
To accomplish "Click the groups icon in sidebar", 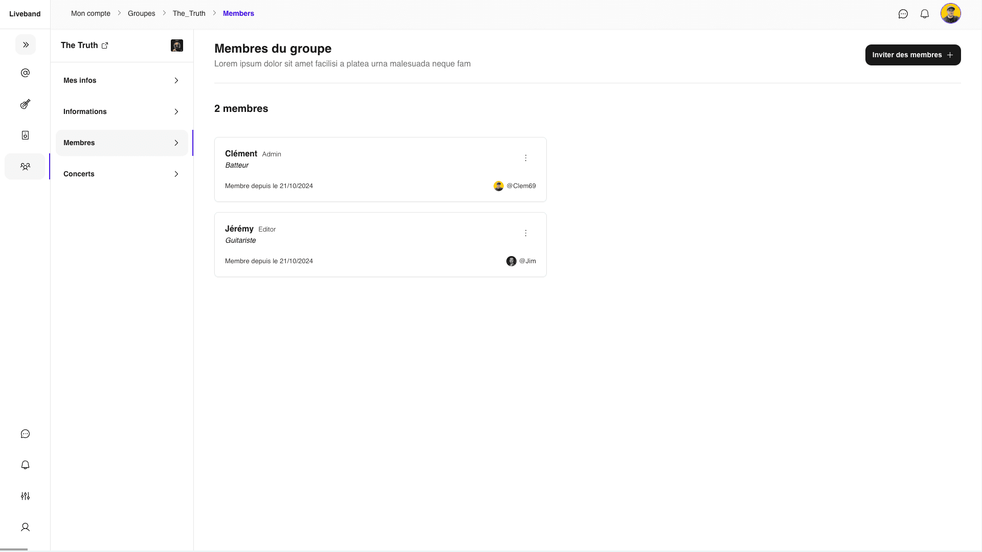I will tap(25, 167).
